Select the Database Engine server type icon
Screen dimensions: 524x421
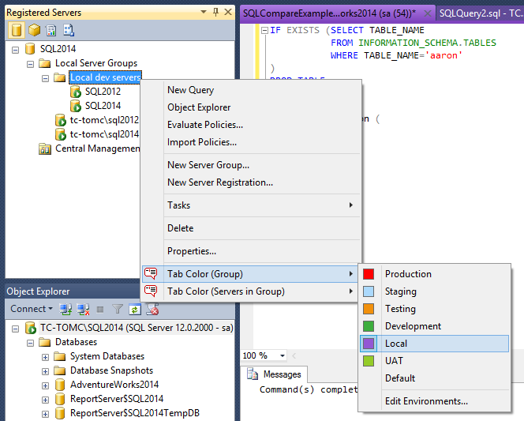[17, 30]
